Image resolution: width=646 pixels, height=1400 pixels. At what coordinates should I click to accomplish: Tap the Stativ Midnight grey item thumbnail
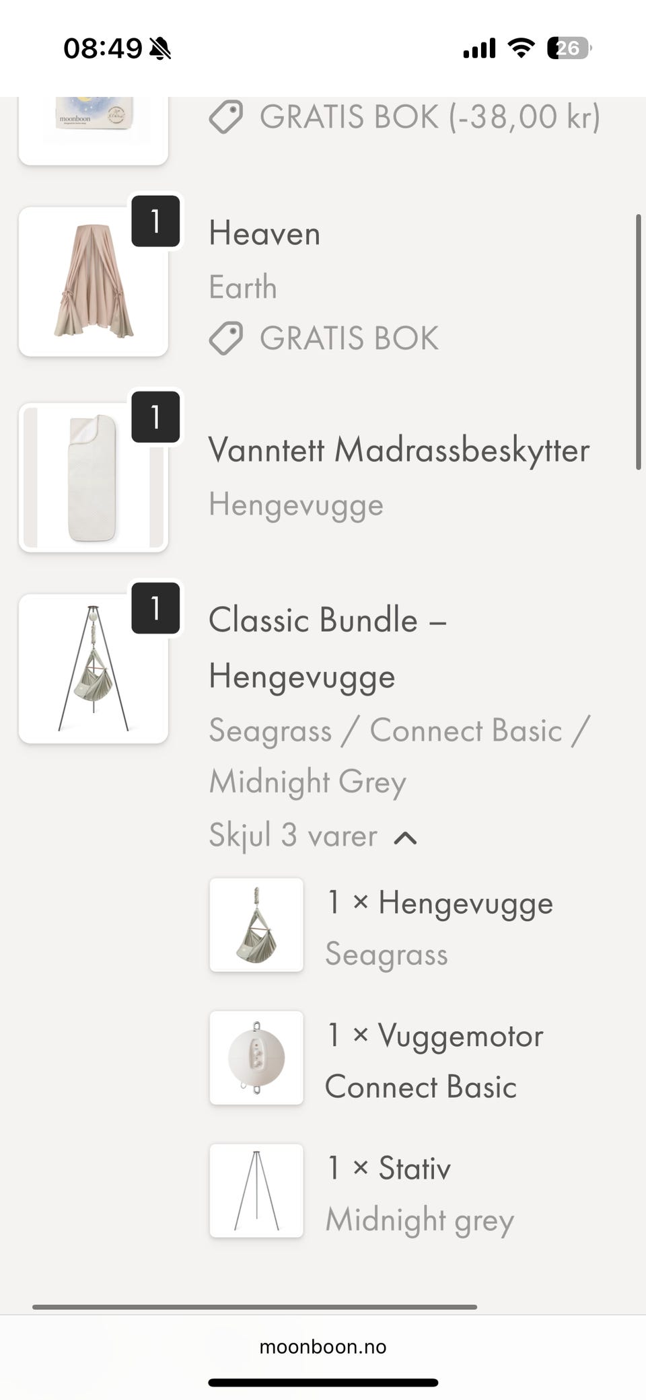(x=256, y=1191)
